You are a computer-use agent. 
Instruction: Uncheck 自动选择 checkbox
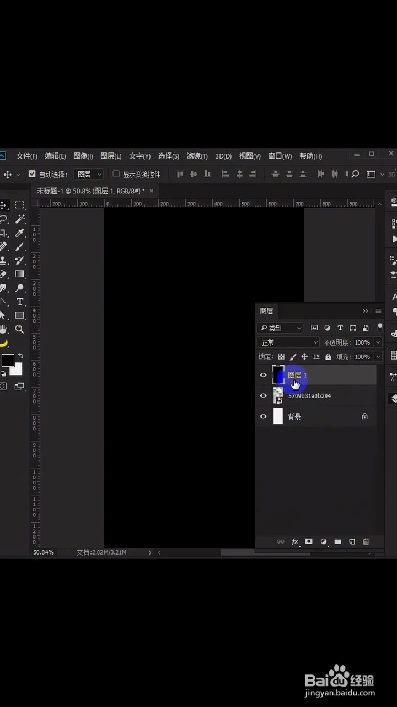[32, 173]
